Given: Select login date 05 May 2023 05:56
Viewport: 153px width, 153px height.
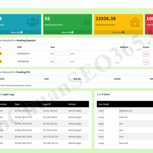Looking at the screenshot, I should click(23, 124).
